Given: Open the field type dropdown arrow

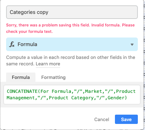Looking at the screenshot, I should click(132, 45).
